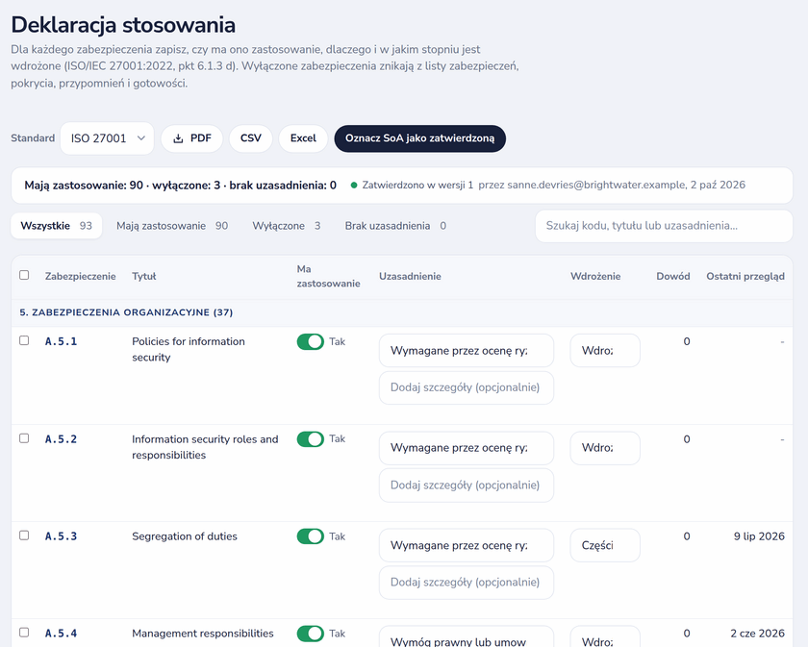Click the Zatwierdzono w wersji 1 status text

point(417,185)
